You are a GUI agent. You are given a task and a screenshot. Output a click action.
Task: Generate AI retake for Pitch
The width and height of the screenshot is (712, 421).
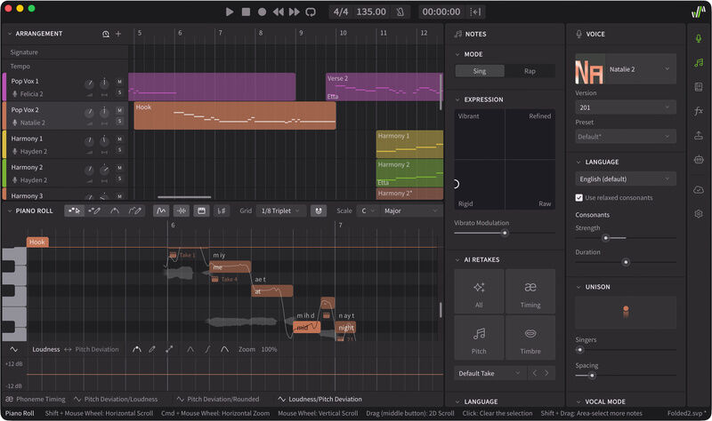479,338
